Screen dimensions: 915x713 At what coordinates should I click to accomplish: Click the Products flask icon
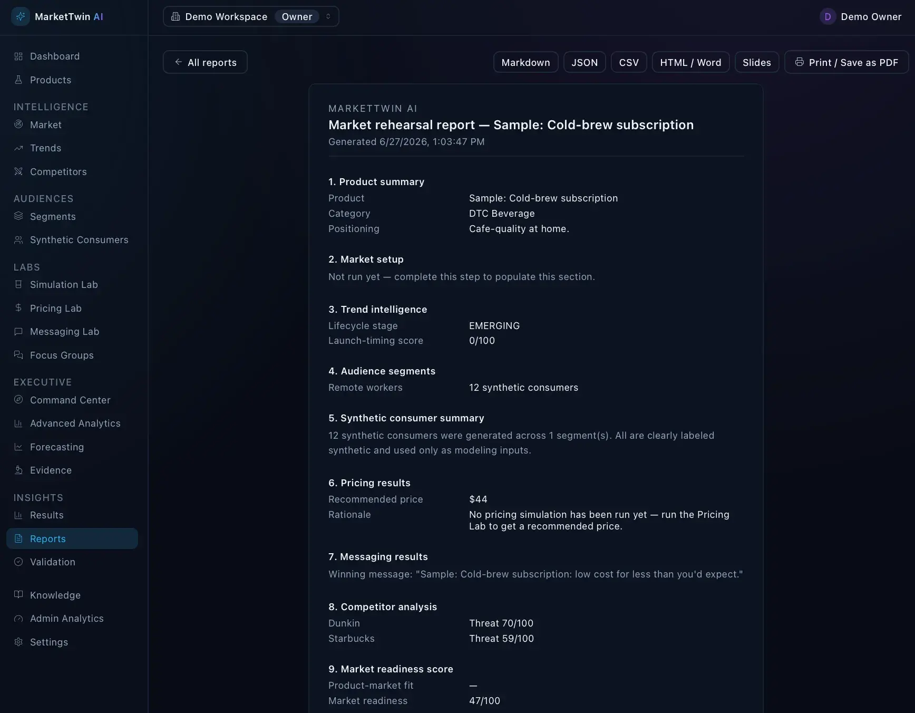point(18,80)
